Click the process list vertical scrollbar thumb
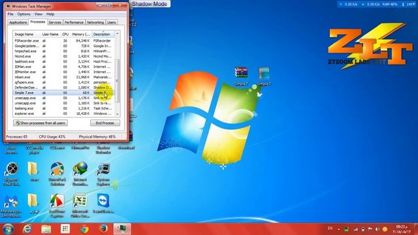418x235 pixels. tap(118, 81)
